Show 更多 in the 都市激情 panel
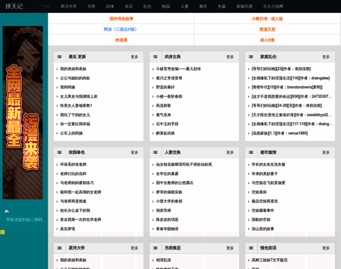Screen dimensions: 341x269 point(326,152)
